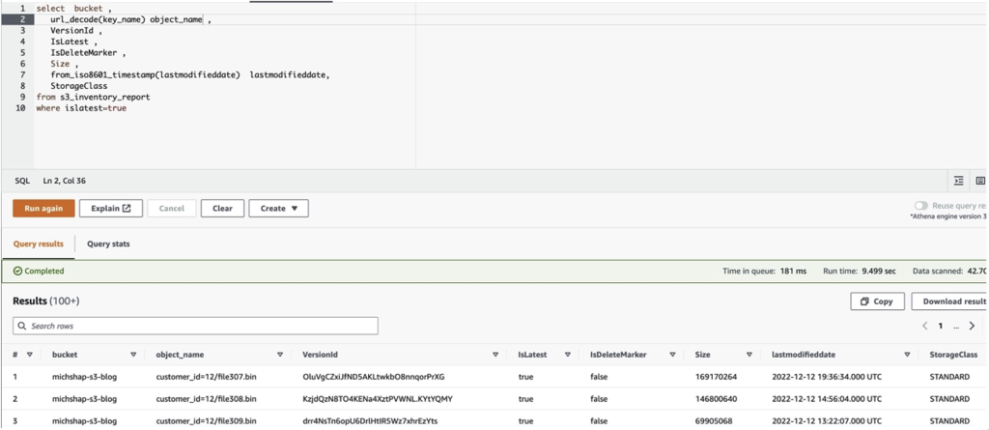Sort by the Size column arrow
989x430 pixels.
pyautogui.click(x=749, y=355)
